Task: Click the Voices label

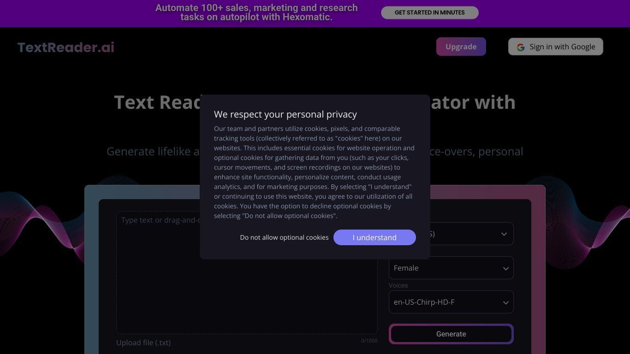Action: coord(398,286)
